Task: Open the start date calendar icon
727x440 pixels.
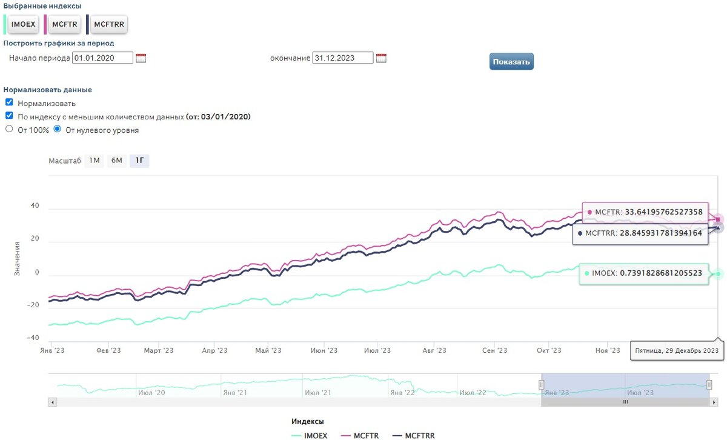Action: pos(141,58)
